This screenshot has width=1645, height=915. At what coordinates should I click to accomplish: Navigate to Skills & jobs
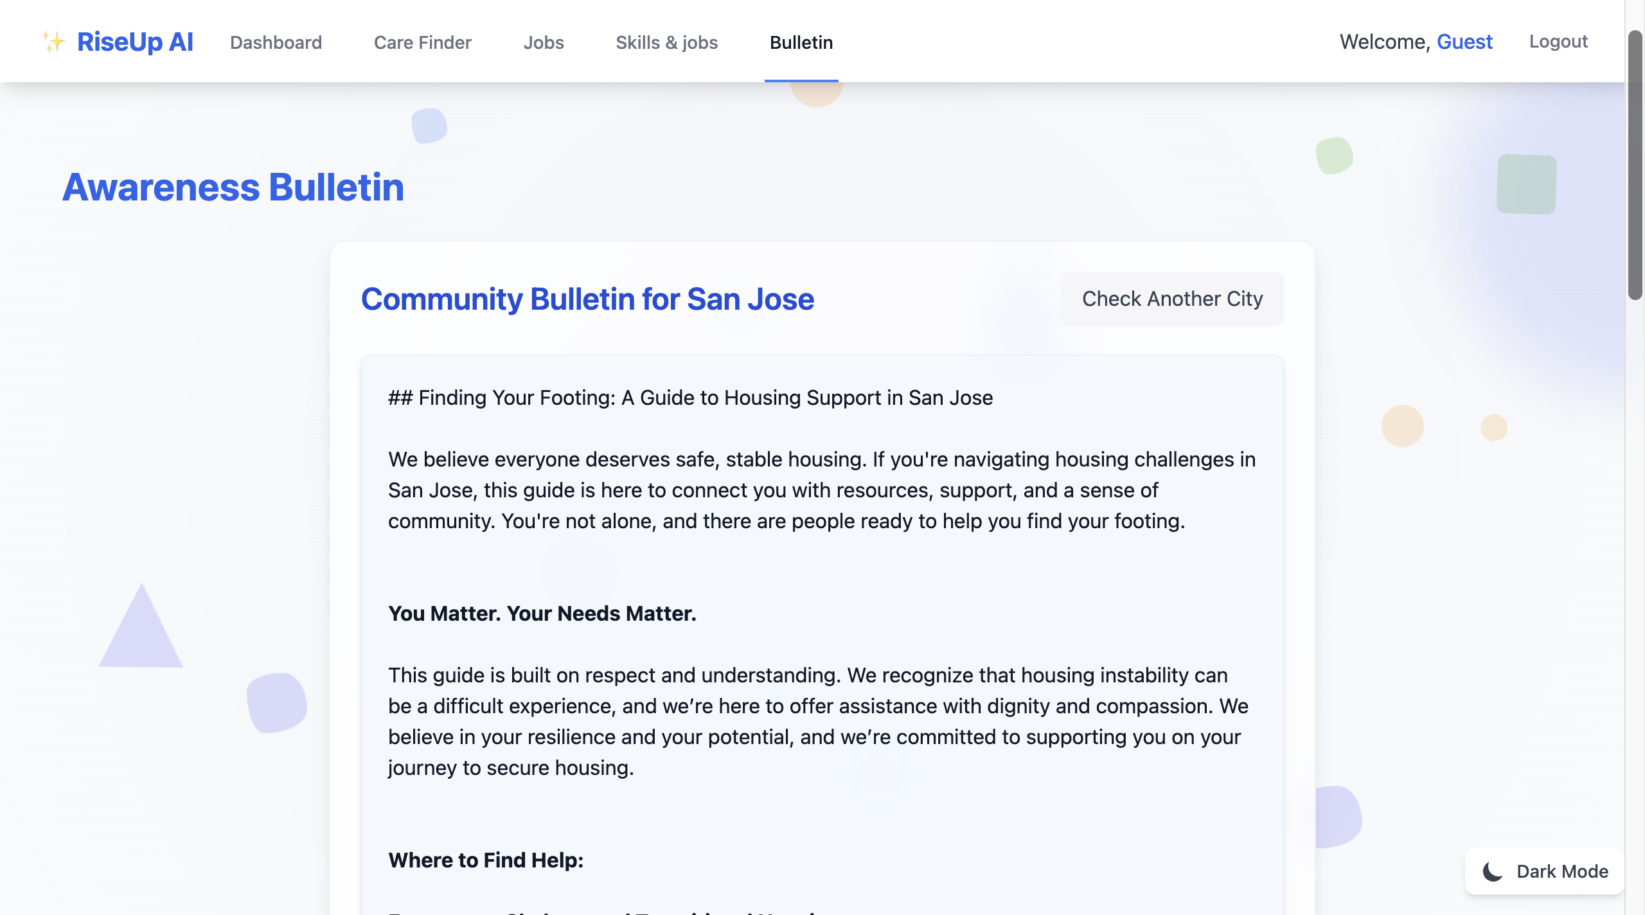tap(666, 42)
